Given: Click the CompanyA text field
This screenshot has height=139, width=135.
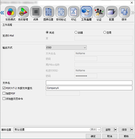Looking at the screenshot, I should [89, 88].
